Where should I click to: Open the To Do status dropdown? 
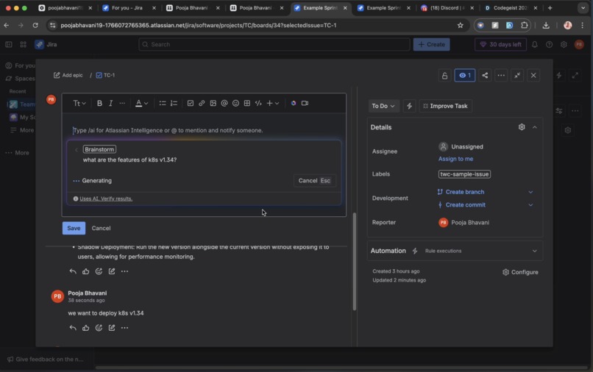click(383, 106)
